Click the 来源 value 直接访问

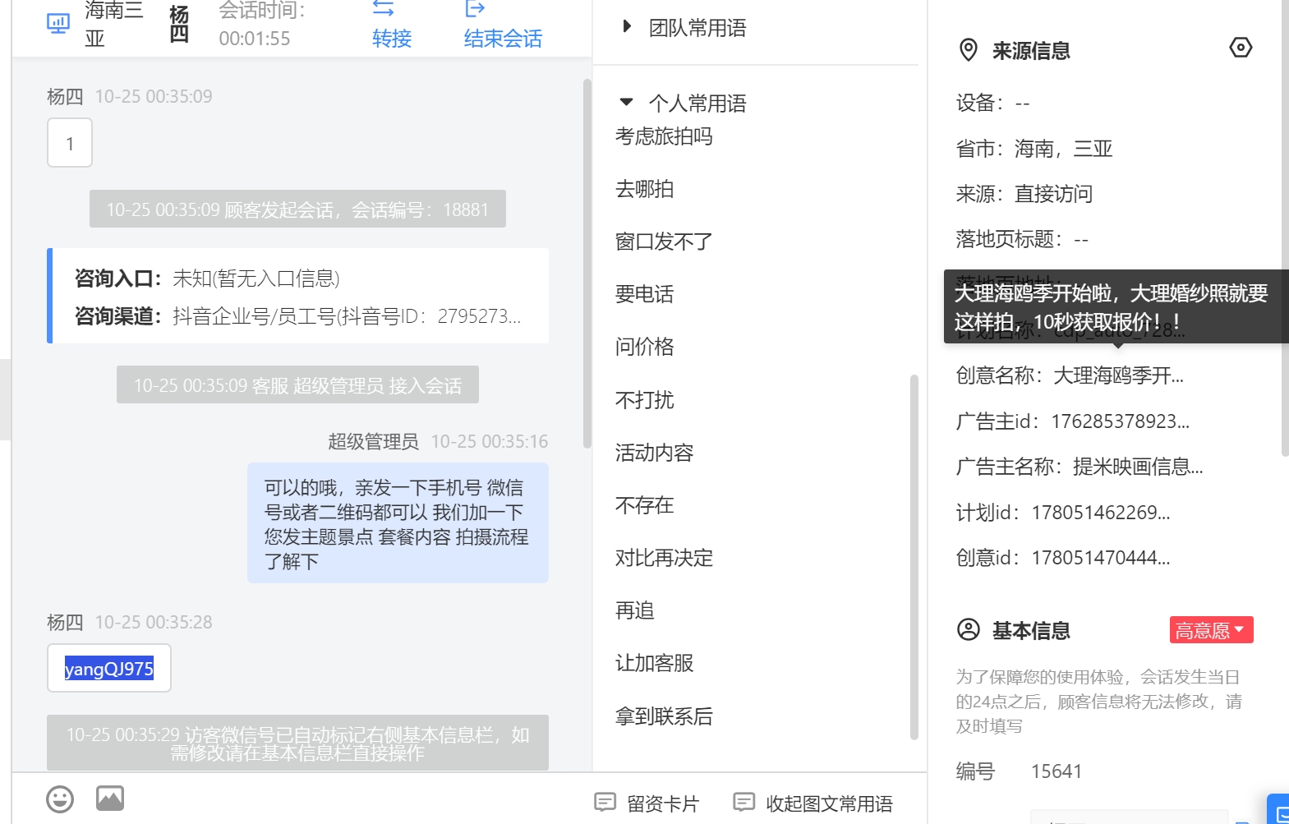(x=1053, y=194)
